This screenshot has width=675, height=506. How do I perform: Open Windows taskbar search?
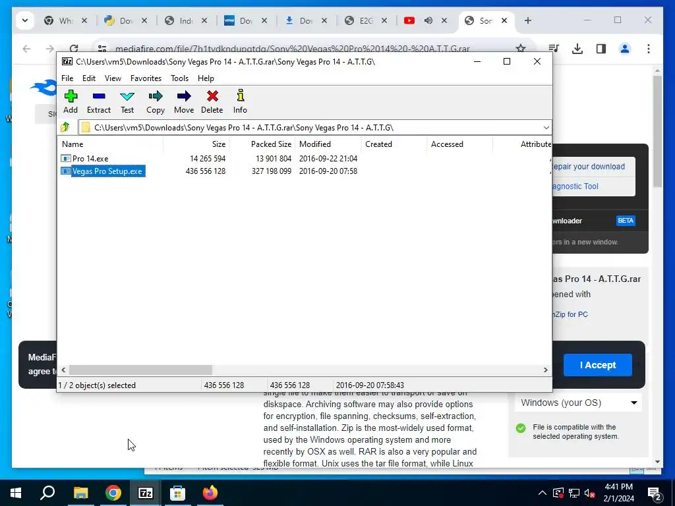(47, 493)
